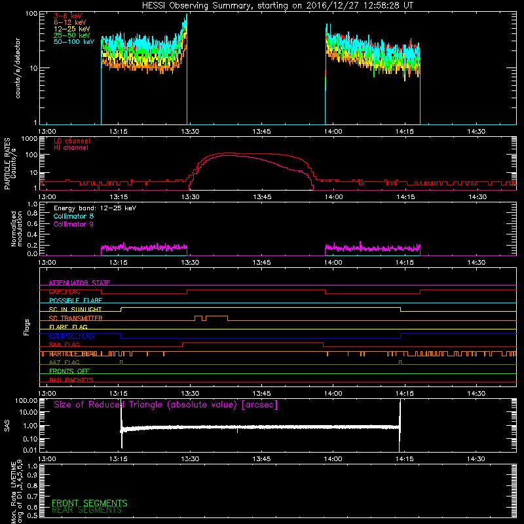The width and height of the screenshot is (524, 524).
Task: Select the red 3-6 keV legend entry
Action: point(67,16)
